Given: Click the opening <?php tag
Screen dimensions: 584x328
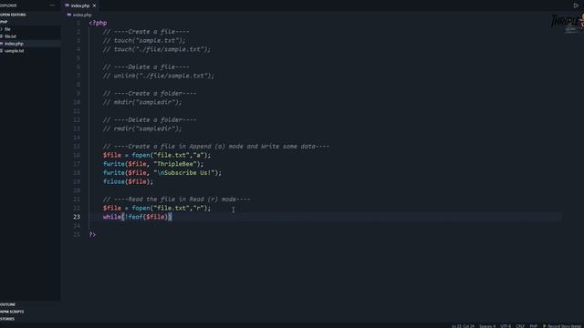Looking at the screenshot, I should click(98, 23).
